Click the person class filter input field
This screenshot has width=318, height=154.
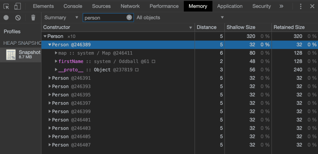[105, 18]
